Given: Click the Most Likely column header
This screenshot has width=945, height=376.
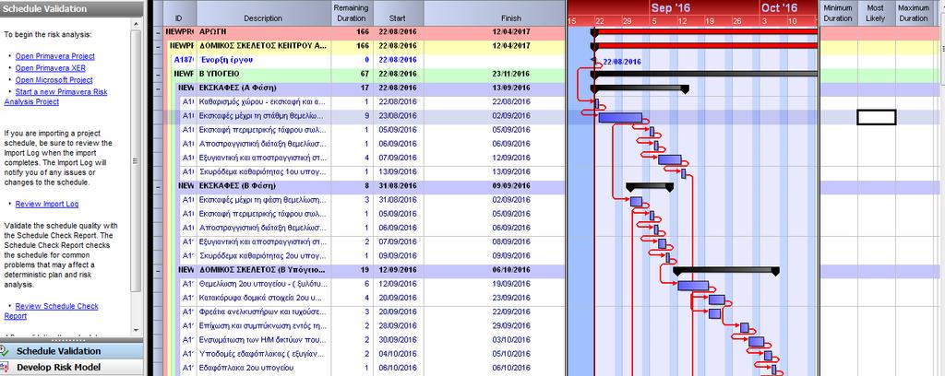Looking at the screenshot, I should click(876, 13).
